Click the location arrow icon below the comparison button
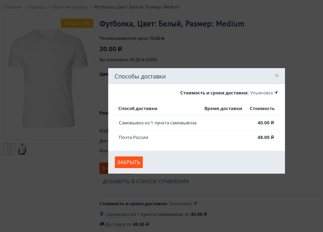The height and width of the screenshot is (232, 323). [195, 204]
